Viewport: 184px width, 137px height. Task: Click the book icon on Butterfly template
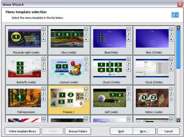tap(43, 59)
